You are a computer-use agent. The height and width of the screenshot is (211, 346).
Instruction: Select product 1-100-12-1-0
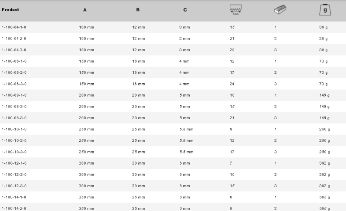[x=17, y=163]
